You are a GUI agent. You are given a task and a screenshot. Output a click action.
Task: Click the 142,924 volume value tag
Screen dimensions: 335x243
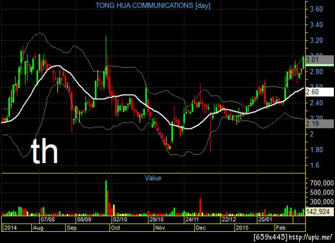(x=320, y=212)
